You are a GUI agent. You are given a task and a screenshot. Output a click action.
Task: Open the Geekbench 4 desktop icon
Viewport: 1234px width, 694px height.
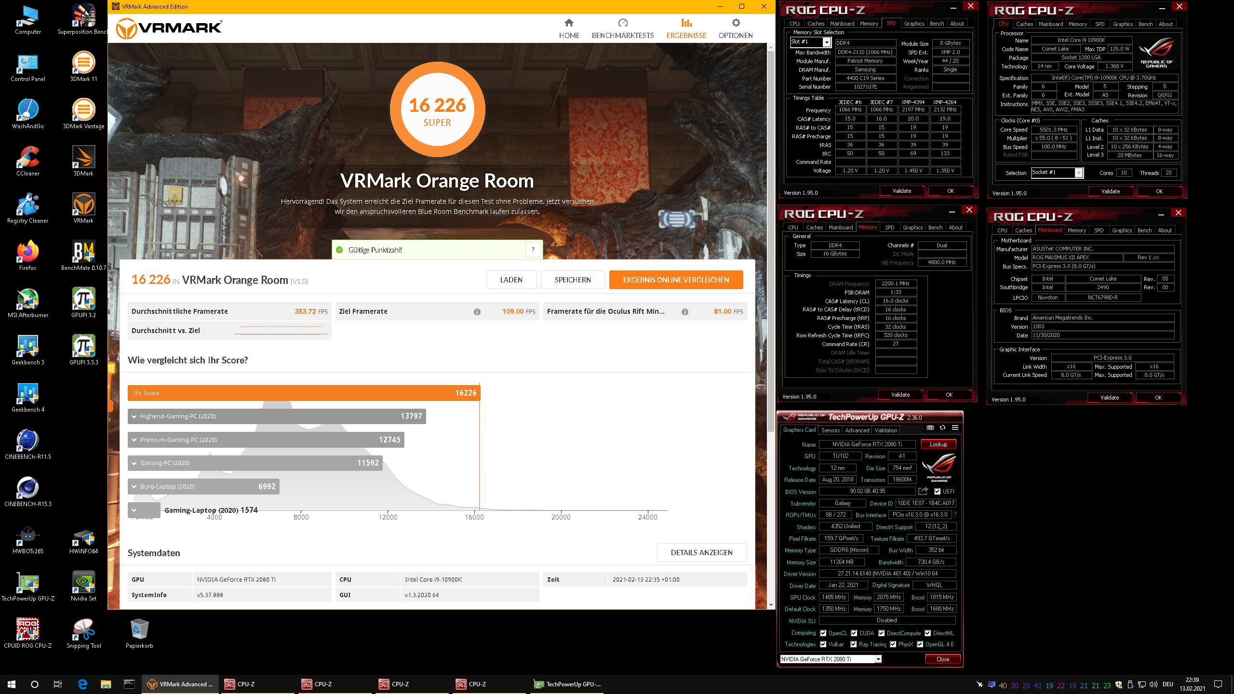tap(28, 397)
